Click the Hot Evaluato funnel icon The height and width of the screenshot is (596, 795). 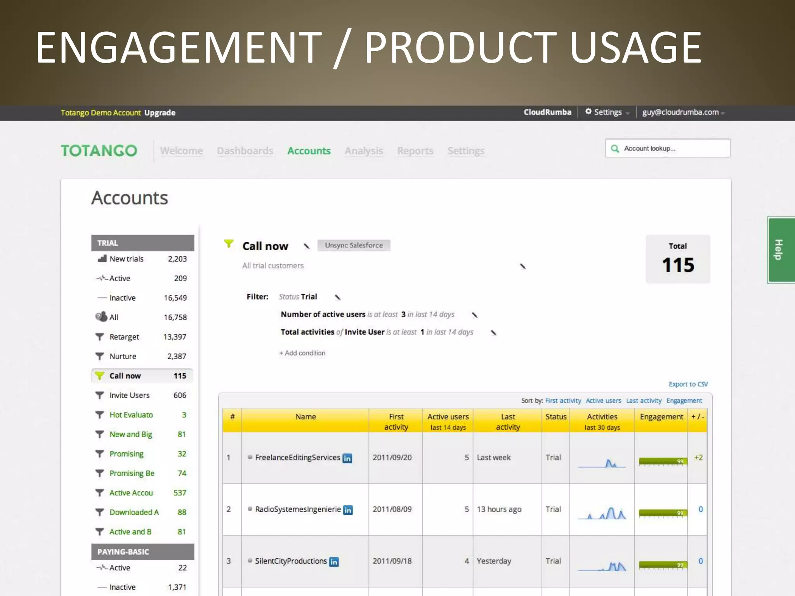[100, 415]
